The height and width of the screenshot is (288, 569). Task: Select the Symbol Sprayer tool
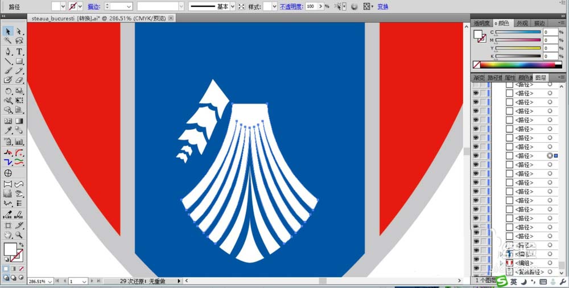pos(9,142)
